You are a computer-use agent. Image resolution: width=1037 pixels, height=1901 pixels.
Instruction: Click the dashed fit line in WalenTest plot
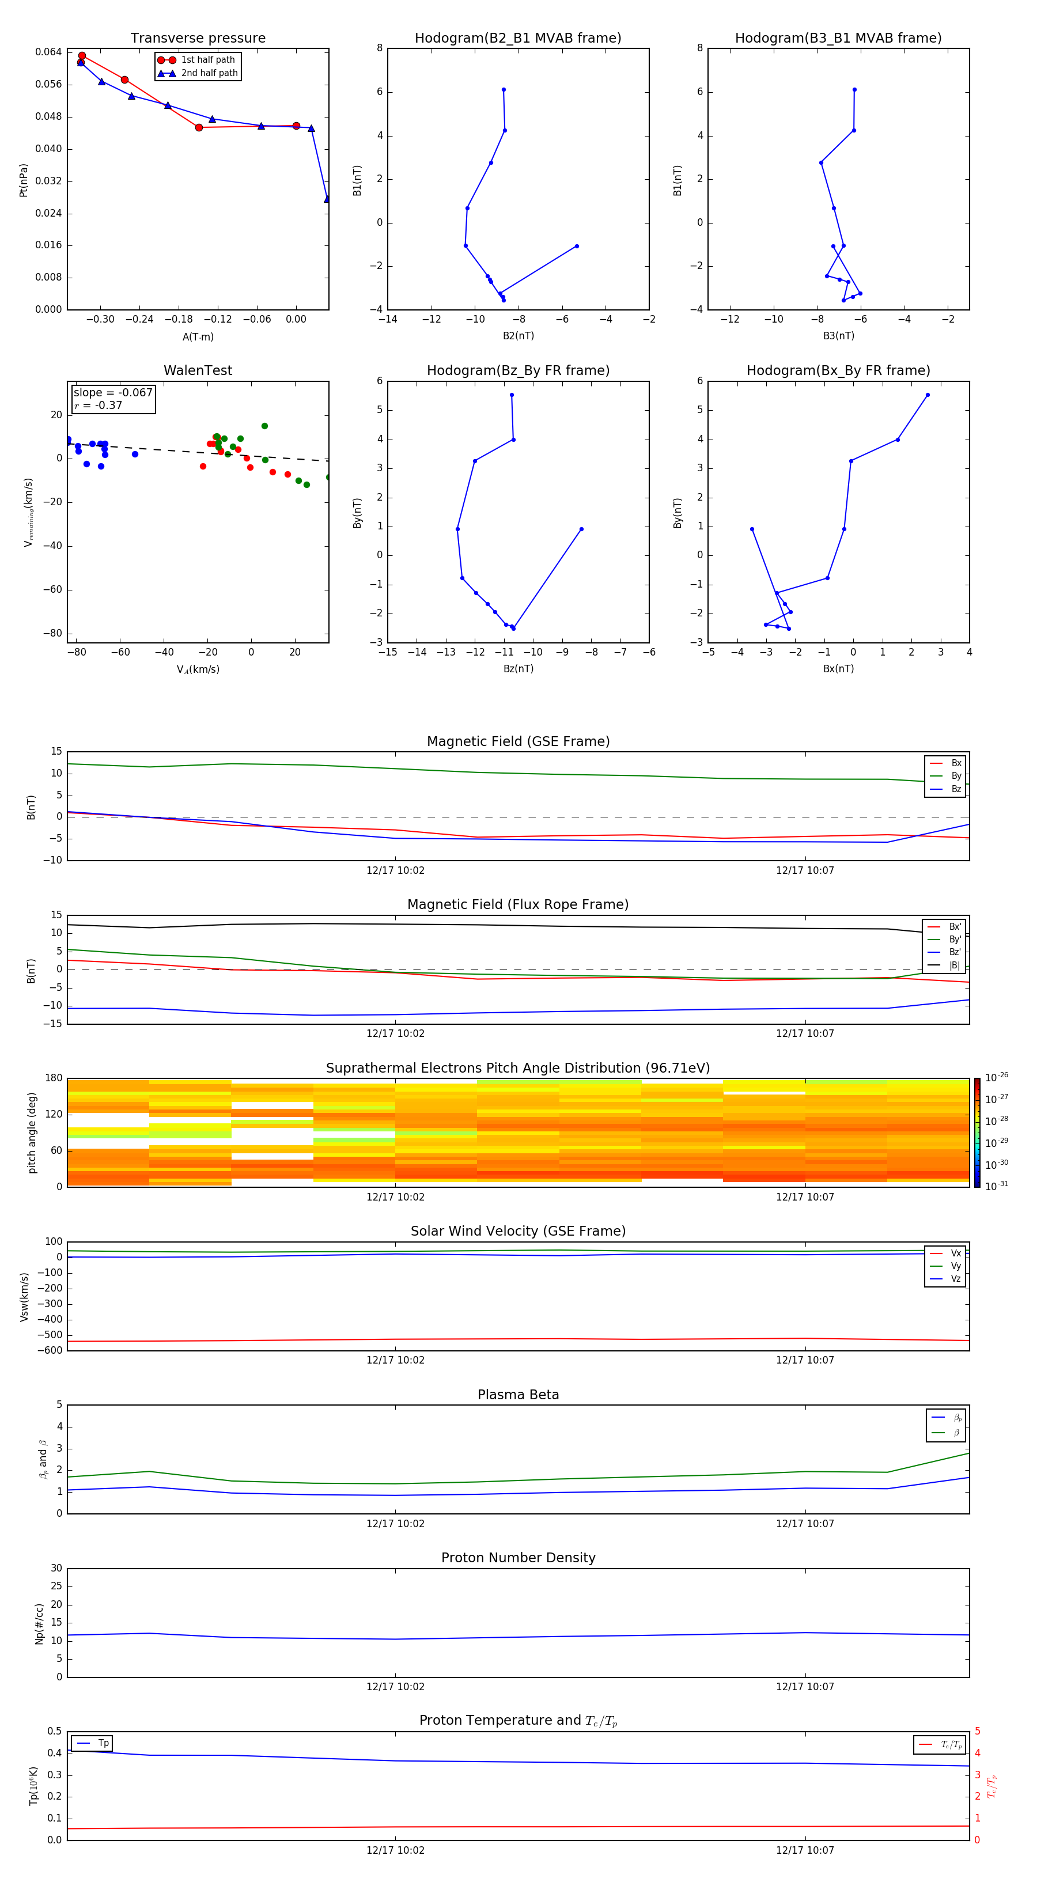tap(198, 452)
